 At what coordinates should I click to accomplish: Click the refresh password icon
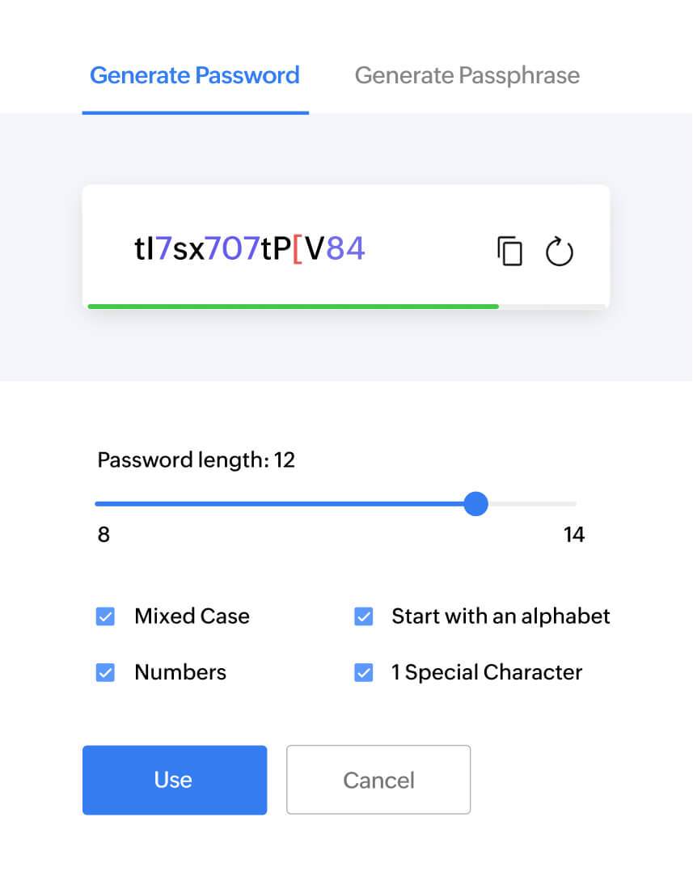point(560,252)
